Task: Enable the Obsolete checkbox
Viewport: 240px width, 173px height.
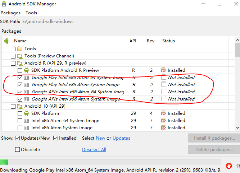Action: pyautogui.click(x=18, y=150)
